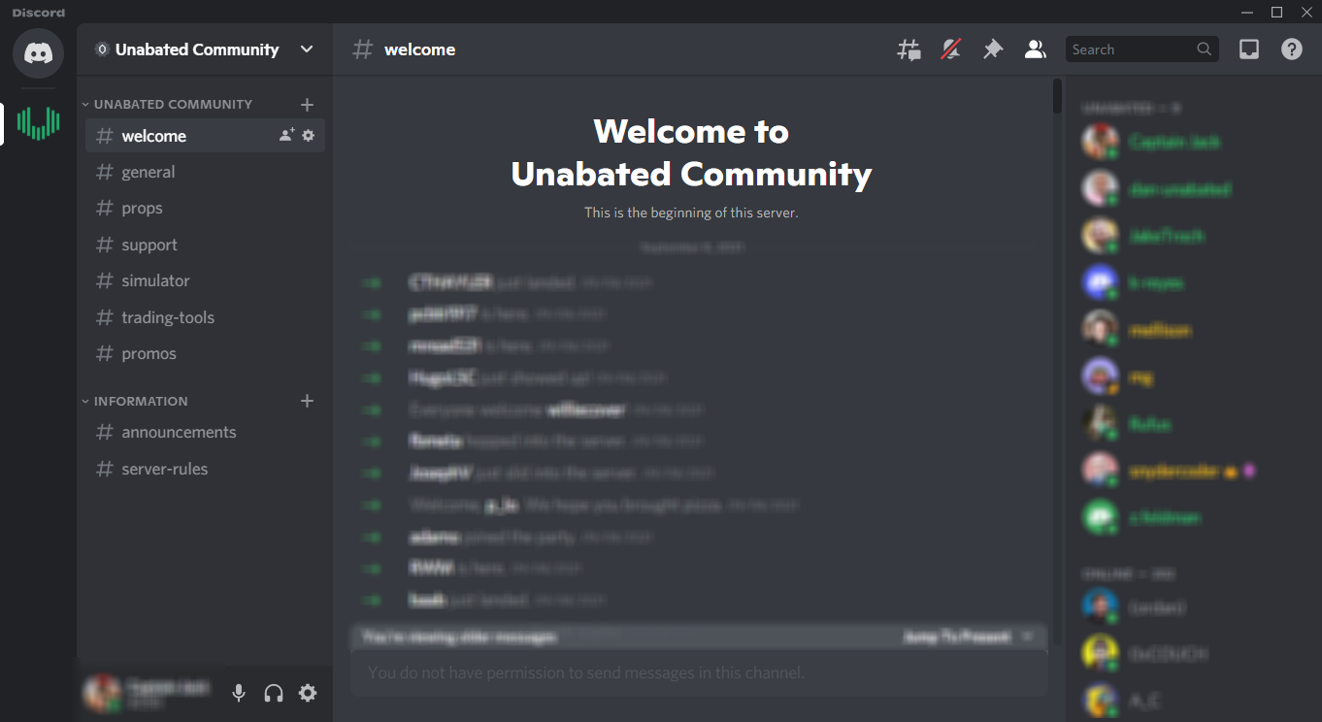Screen dimensions: 1322x722
Task: Open User Settings gear
Action: [308, 693]
